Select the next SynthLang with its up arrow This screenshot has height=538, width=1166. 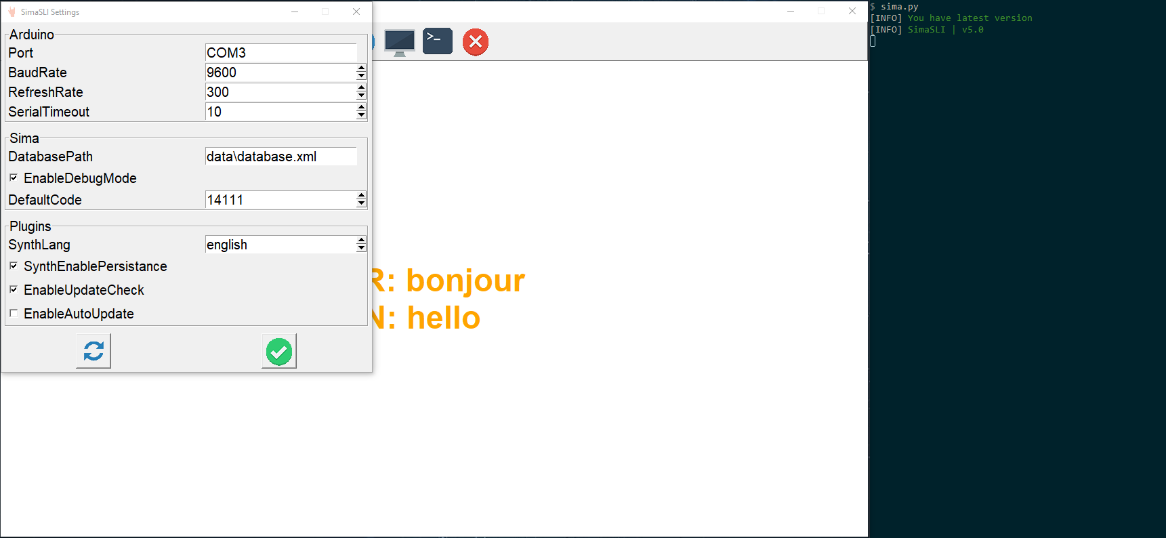coord(361,241)
